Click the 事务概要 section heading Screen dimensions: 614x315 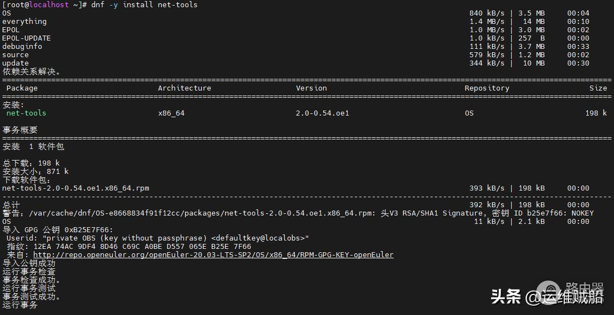click(x=20, y=130)
